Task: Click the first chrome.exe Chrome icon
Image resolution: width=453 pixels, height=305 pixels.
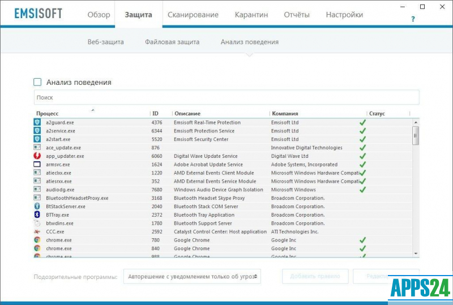Action: [37, 240]
